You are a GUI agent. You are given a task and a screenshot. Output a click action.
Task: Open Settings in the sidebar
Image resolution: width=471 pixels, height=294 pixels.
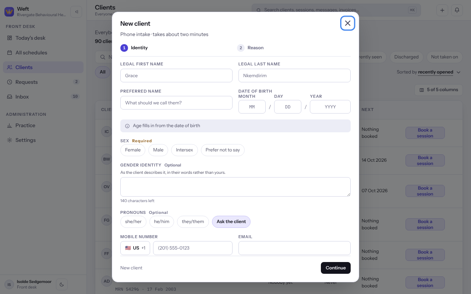click(43, 140)
